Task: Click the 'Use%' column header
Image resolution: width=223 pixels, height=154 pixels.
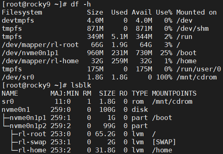Action: pos(164,12)
